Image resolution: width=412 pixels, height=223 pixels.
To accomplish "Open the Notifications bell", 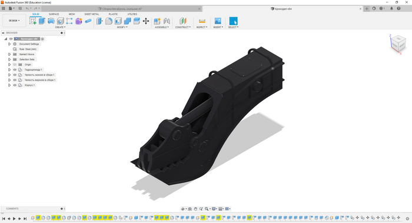I will (x=391, y=8).
